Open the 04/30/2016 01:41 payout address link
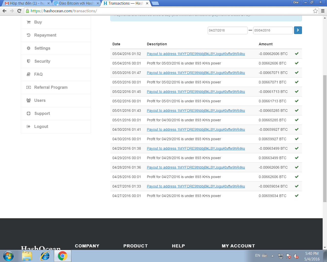Screen dimensions: 327x262 click(x=196, y=129)
